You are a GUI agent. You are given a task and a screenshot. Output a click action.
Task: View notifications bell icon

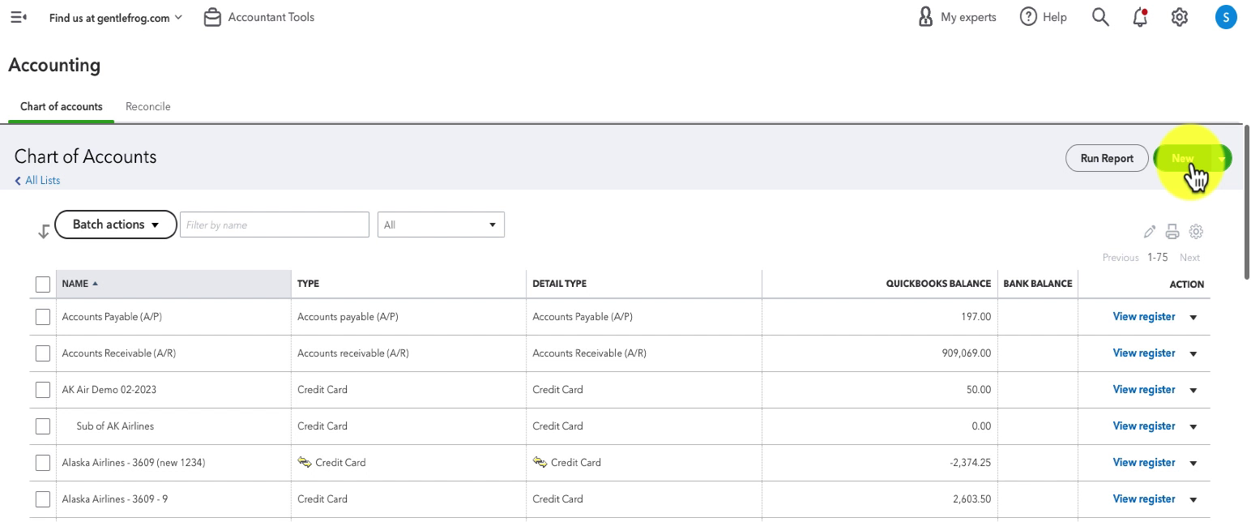1140,17
